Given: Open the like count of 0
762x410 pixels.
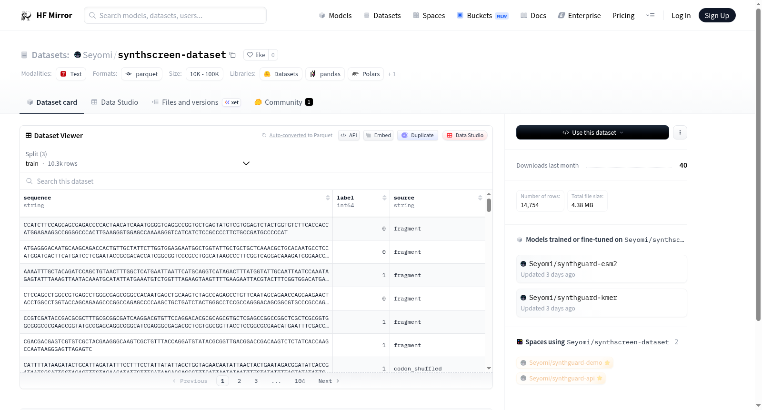Looking at the screenshot, I should [x=273, y=55].
